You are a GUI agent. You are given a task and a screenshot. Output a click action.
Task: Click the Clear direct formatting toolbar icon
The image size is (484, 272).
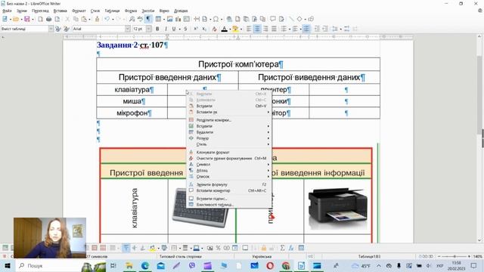point(215,29)
